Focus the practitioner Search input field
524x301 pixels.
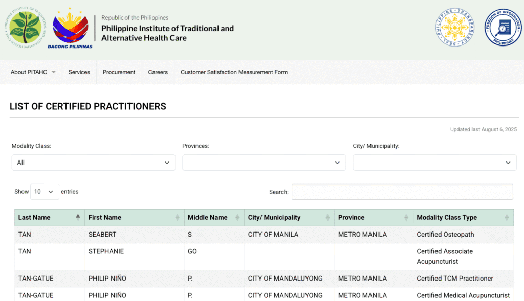click(402, 192)
